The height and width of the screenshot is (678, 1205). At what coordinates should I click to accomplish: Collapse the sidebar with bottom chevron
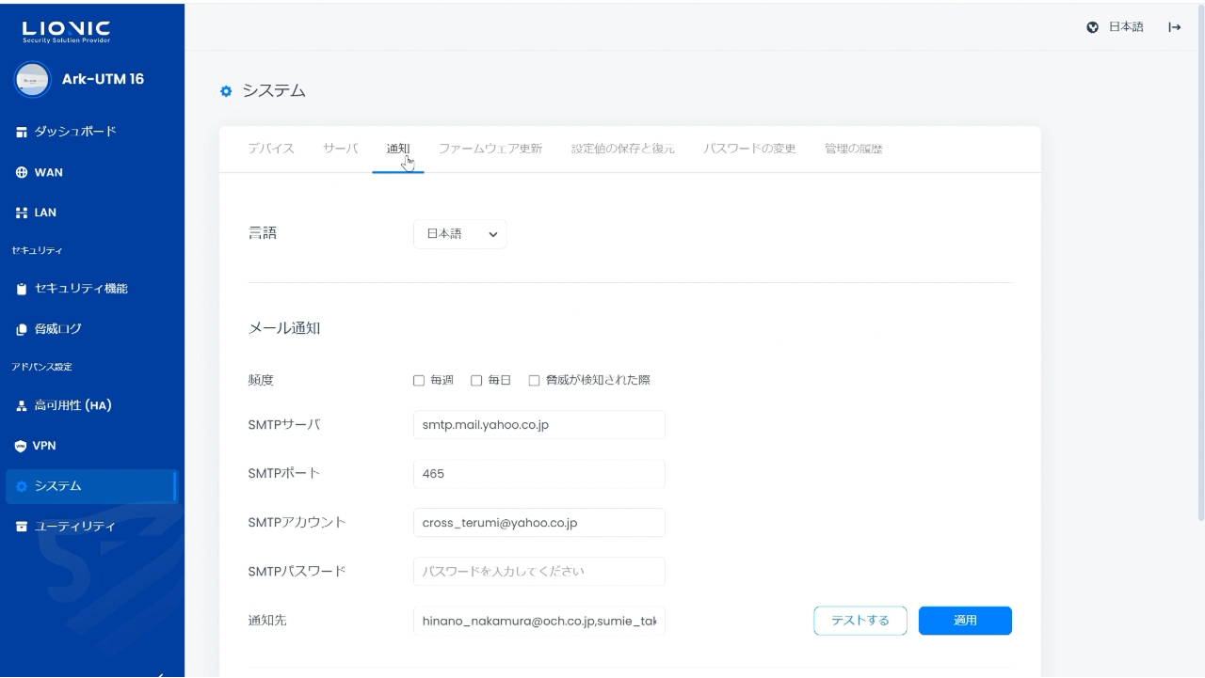tap(160, 672)
